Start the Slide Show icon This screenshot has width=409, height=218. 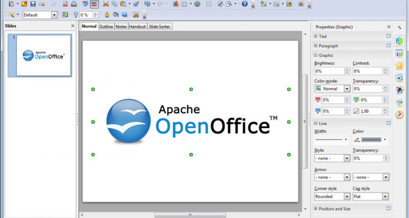coord(300,4)
